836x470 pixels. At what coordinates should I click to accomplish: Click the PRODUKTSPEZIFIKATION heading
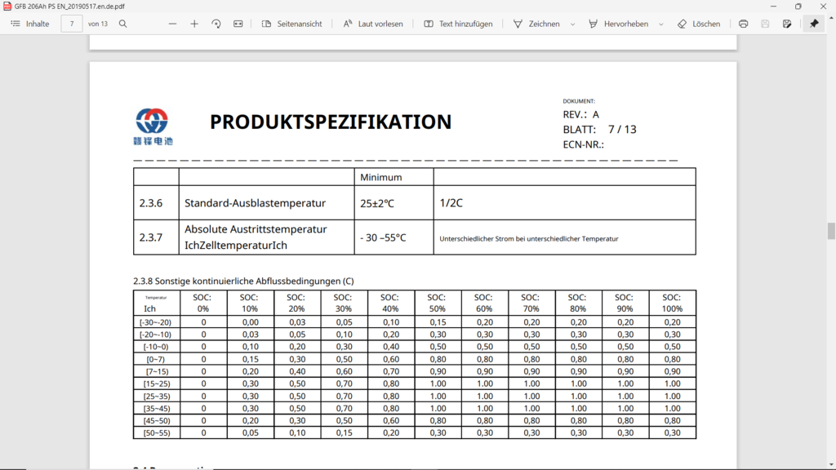(331, 122)
